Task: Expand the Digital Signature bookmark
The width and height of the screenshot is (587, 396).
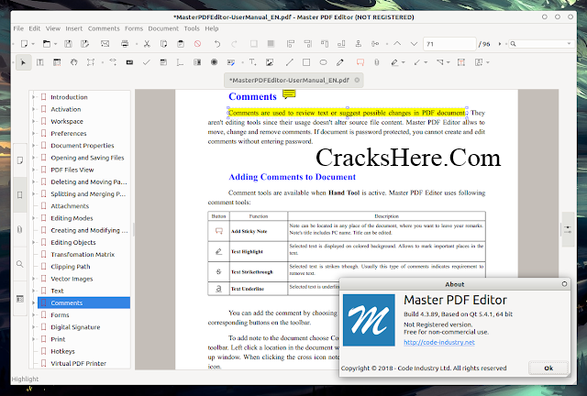Action: (33, 327)
